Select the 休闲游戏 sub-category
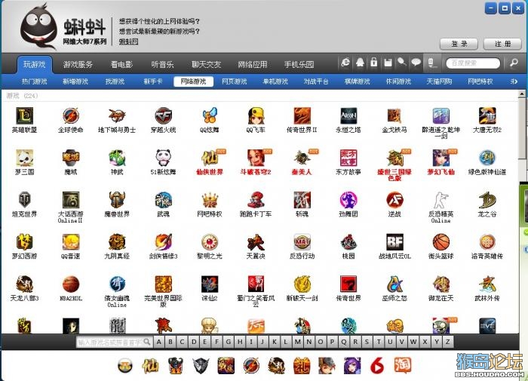528x381 pixels. point(398,81)
